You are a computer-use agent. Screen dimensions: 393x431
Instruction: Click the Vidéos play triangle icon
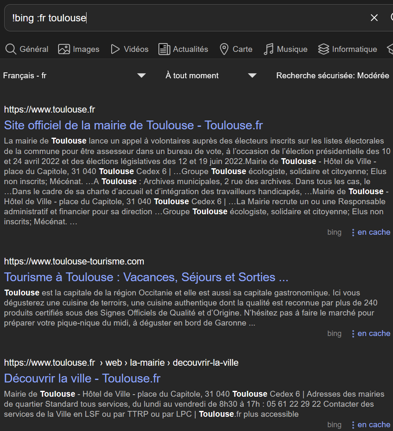[115, 49]
